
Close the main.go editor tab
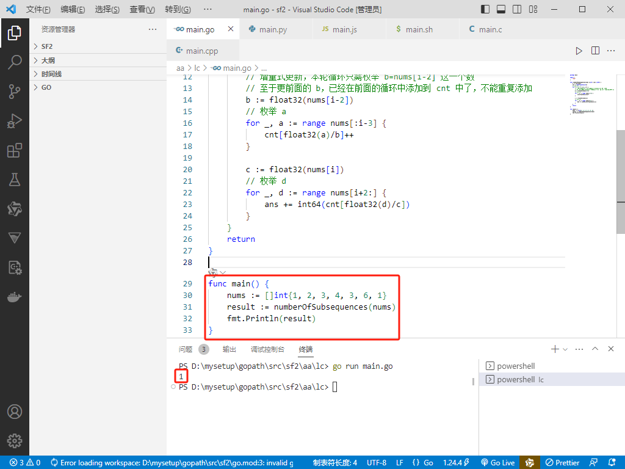[231, 29]
